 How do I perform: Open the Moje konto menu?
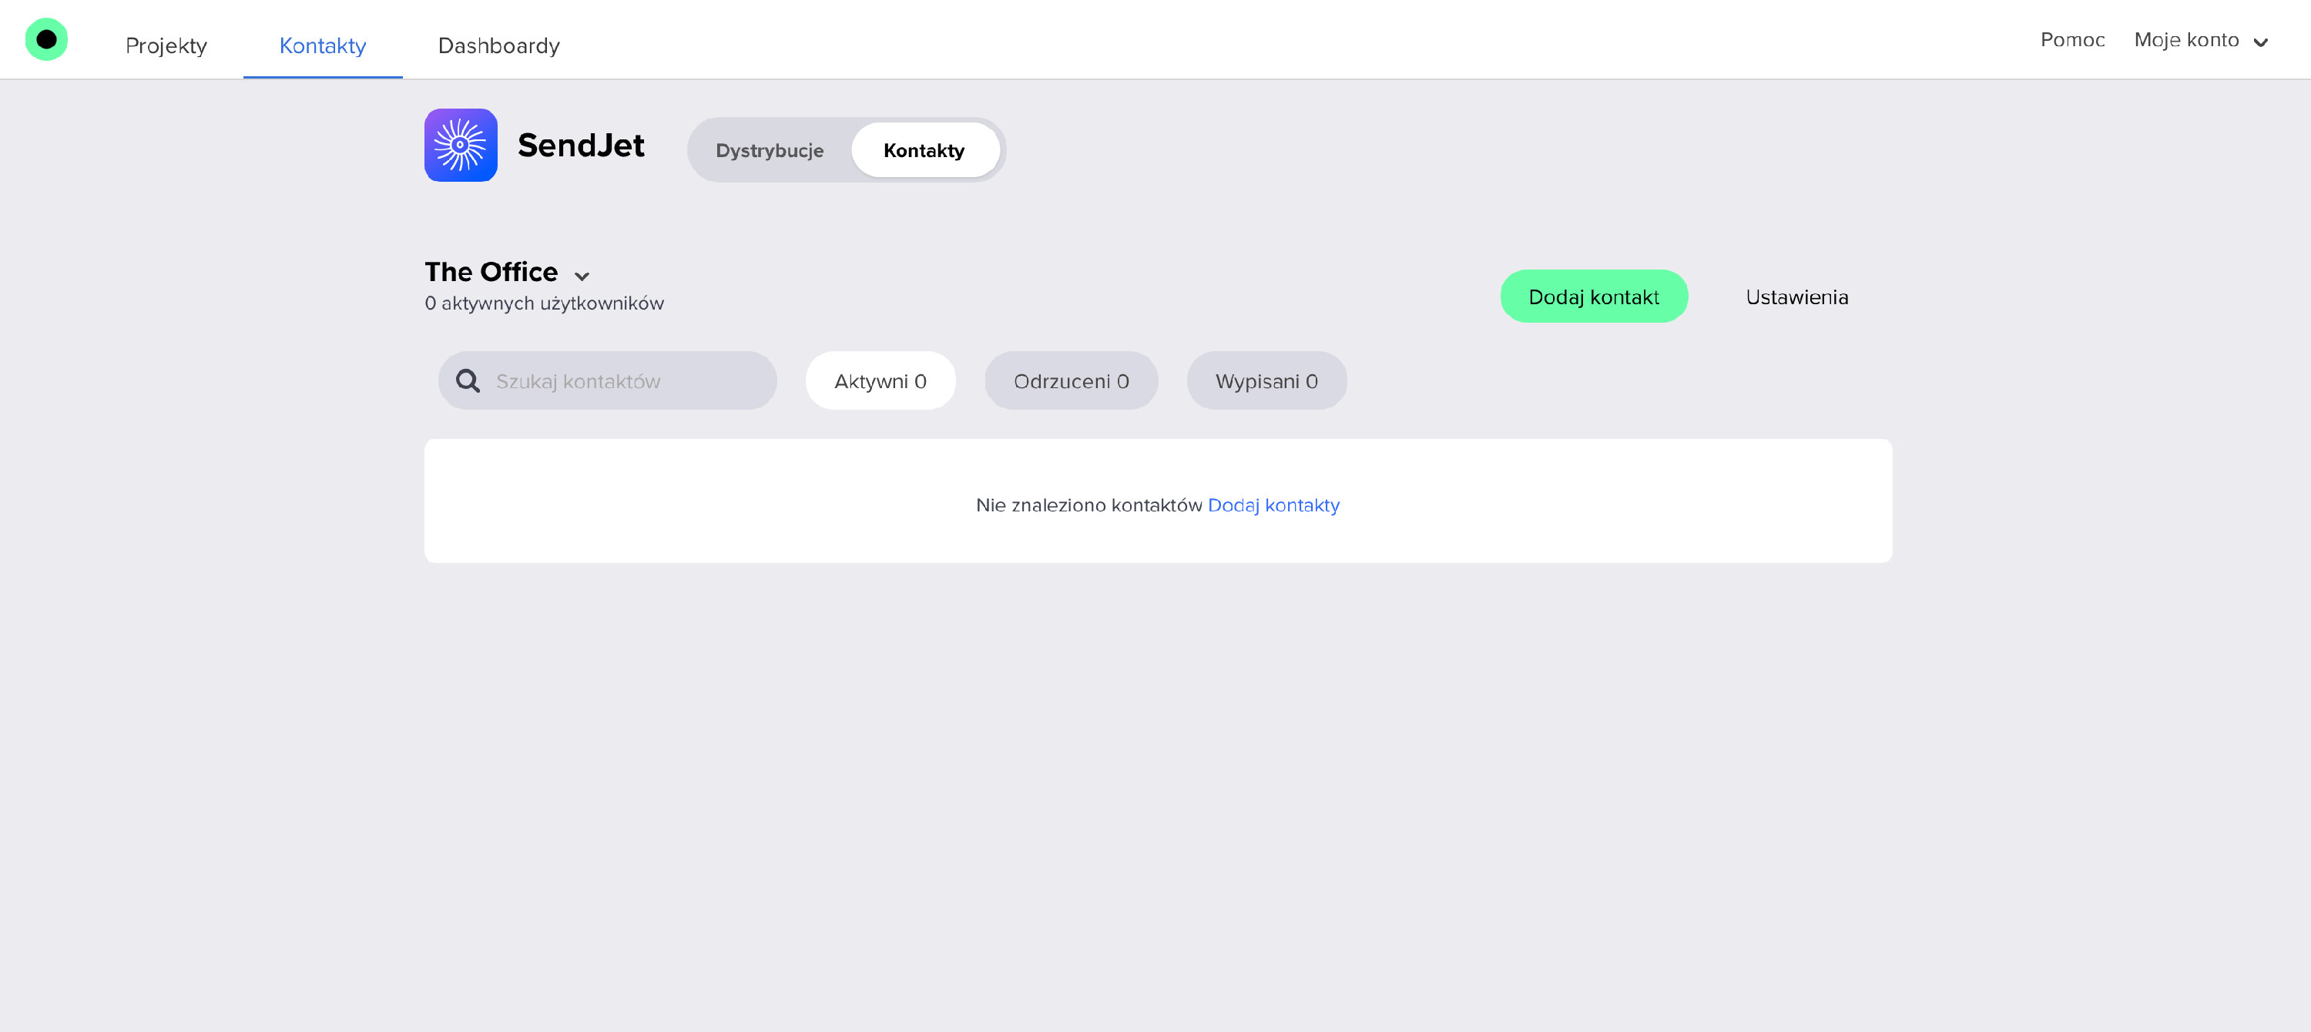coord(2185,40)
